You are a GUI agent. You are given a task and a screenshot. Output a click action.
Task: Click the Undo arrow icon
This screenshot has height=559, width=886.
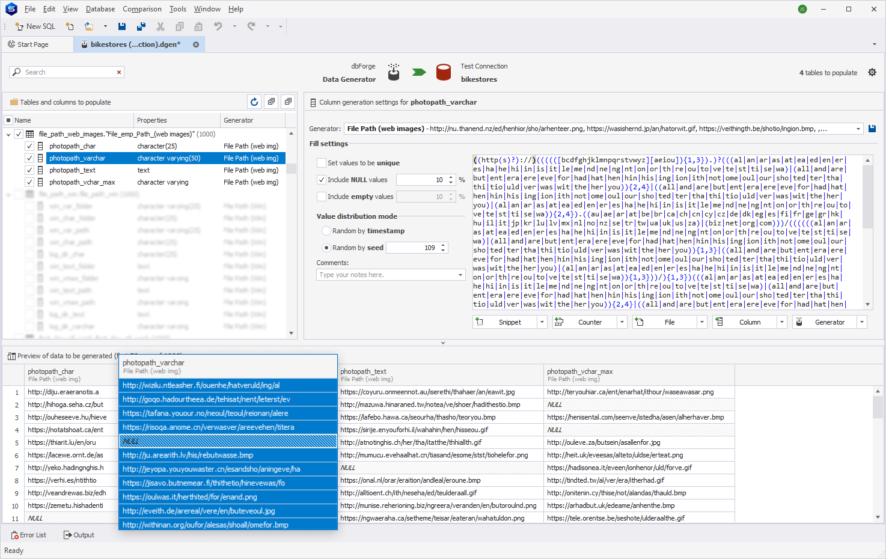click(x=218, y=26)
